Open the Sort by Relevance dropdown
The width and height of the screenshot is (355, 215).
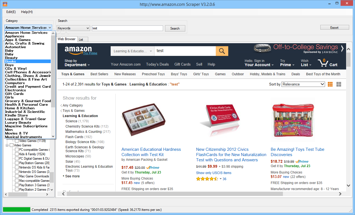(x=303, y=84)
